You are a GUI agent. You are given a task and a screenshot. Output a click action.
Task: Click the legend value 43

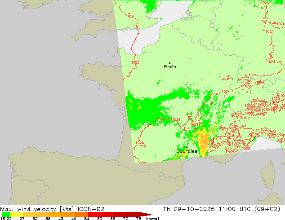(61, 218)
